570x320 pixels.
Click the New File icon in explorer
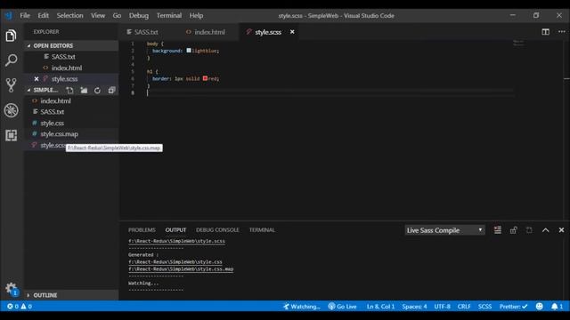click(x=69, y=91)
